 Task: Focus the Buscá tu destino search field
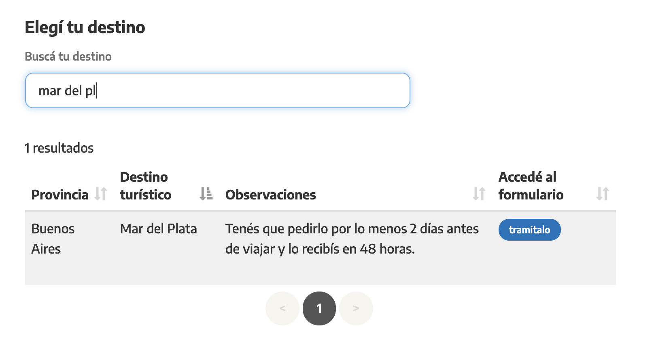218,90
